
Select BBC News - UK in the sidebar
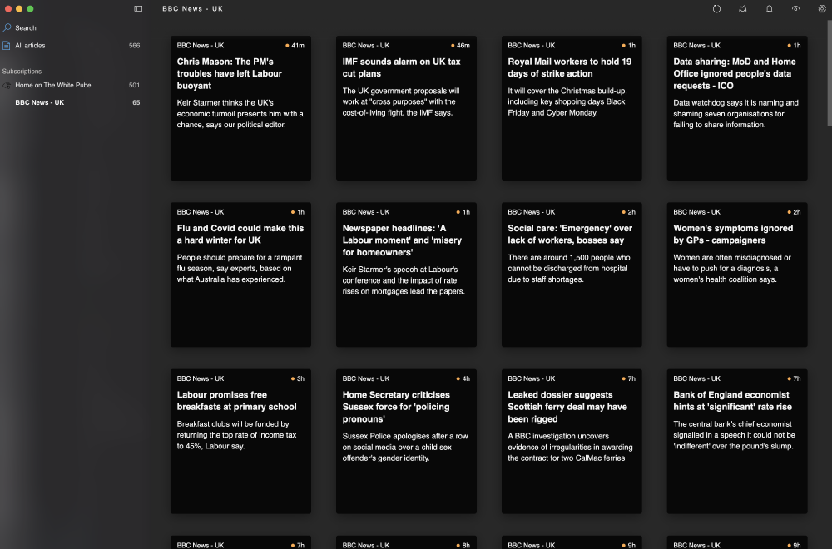point(37,101)
